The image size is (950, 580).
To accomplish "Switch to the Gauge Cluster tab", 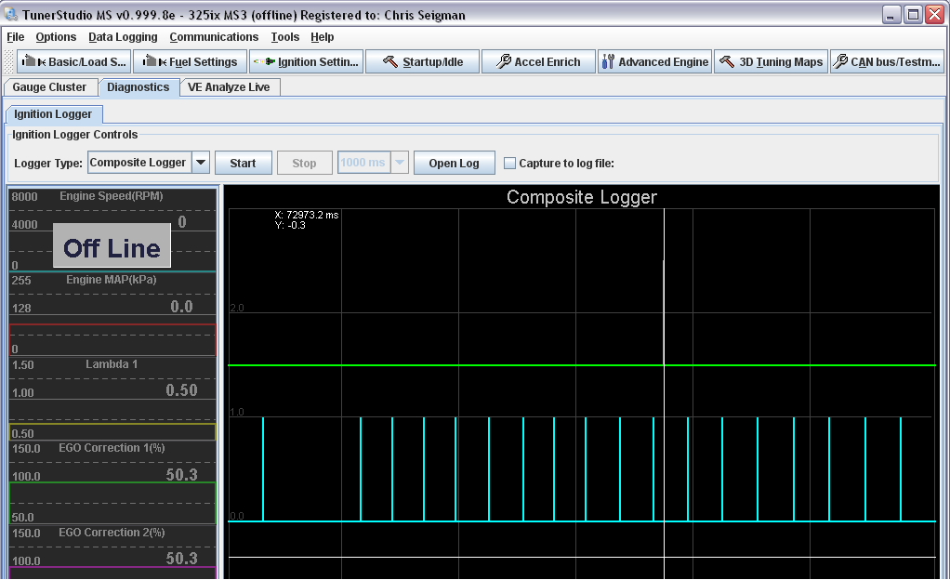I will [49, 87].
